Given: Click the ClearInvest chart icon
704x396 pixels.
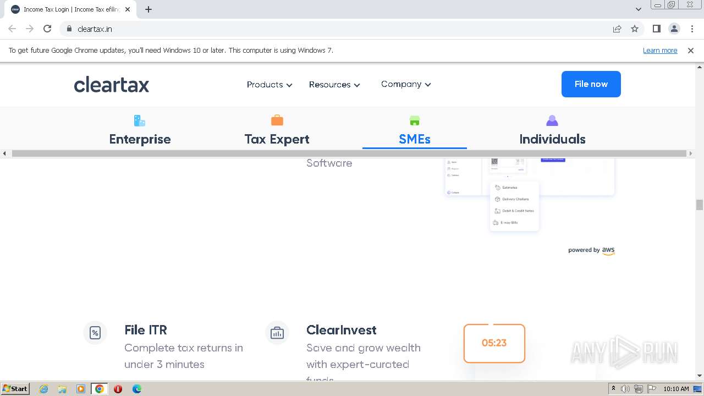Looking at the screenshot, I should pos(277,333).
